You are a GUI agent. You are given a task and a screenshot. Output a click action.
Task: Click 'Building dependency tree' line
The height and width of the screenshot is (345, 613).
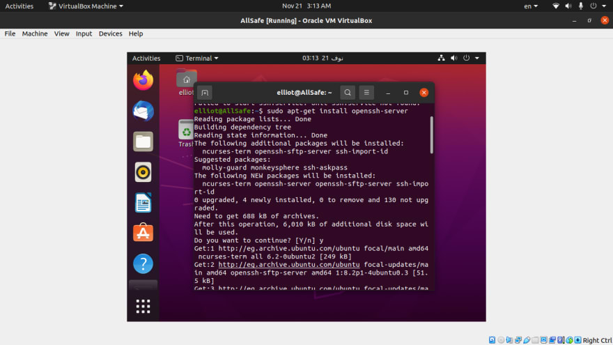pos(242,127)
